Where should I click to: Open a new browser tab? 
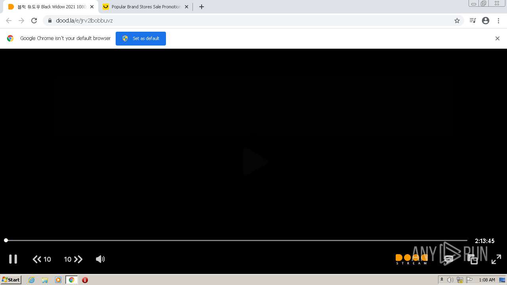[202, 7]
